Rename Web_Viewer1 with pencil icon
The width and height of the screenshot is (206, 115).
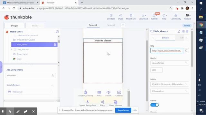point(179,31)
